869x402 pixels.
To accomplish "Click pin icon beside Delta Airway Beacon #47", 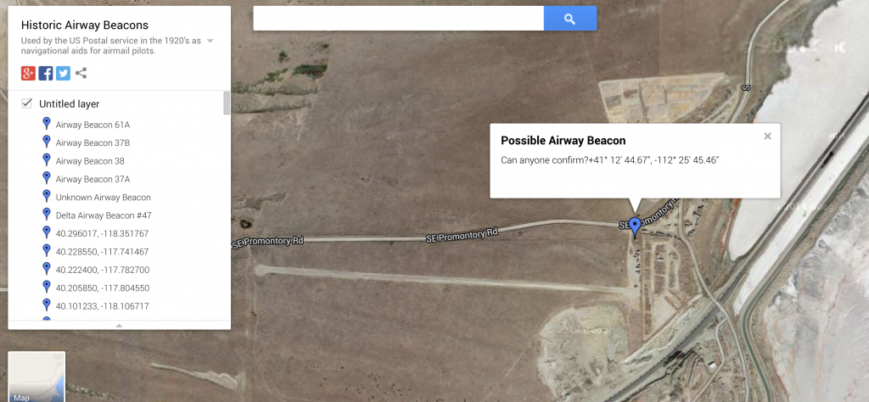I will pyautogui.click(x=47, y=215).
